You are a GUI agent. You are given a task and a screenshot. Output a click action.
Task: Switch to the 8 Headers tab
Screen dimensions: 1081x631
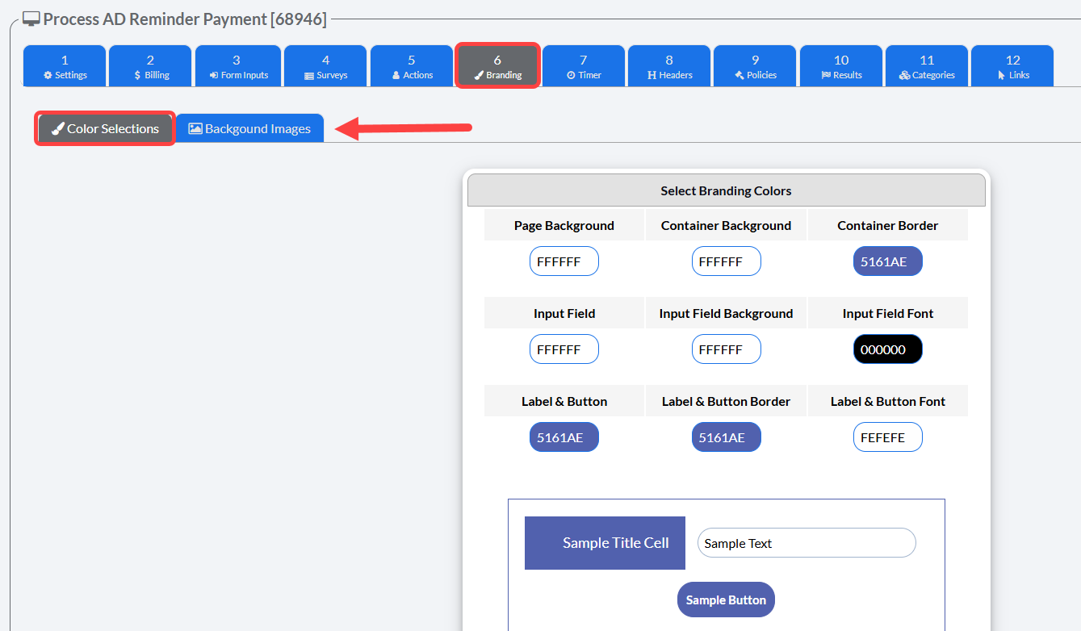669,66
